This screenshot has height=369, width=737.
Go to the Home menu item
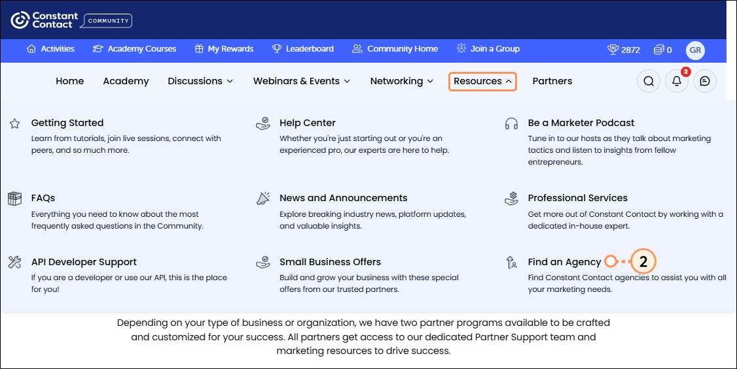[x=69, y=81]
